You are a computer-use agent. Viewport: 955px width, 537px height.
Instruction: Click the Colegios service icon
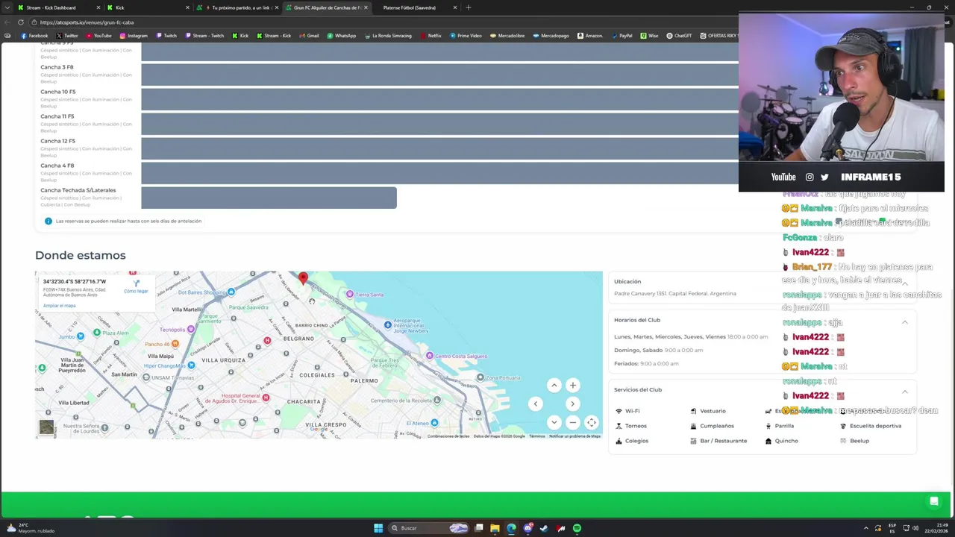click(x=619, y=441)
